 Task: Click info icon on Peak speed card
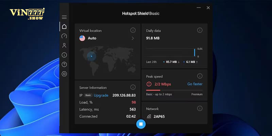click(200, 76)
